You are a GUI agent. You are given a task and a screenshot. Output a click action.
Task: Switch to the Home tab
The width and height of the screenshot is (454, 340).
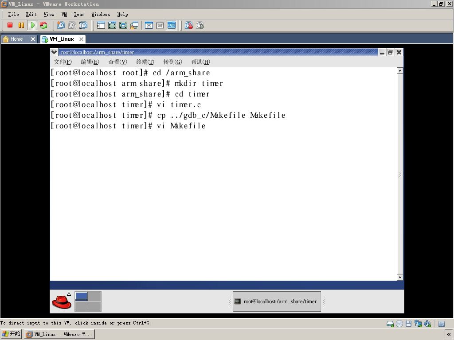pyautogui.click(x=16, y=39)
